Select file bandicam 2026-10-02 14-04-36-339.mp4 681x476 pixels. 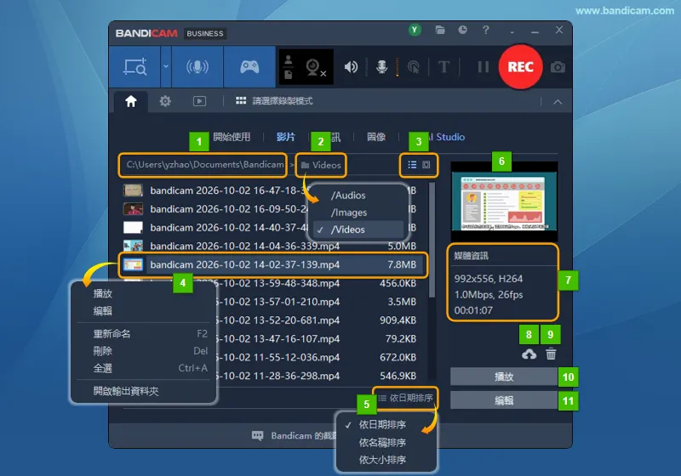[272, 246]
